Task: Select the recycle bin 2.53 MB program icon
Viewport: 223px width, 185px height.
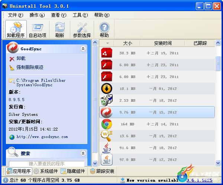Action: point(107,100)
